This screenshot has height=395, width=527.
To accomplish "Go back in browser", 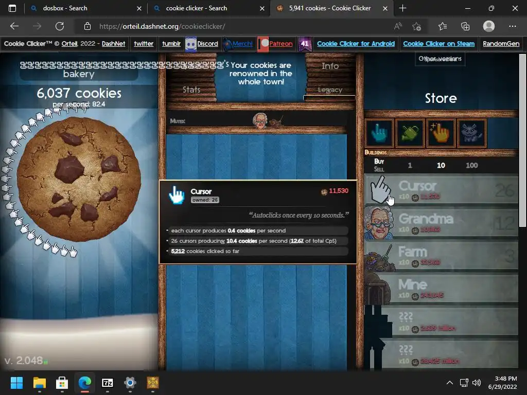I will (14, 26).
